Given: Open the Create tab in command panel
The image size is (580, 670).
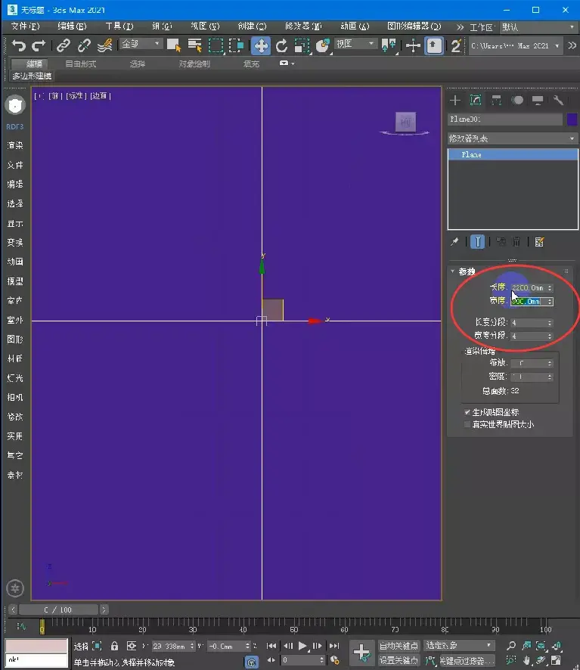Looking at the screenshot, I should coord(455,100).
